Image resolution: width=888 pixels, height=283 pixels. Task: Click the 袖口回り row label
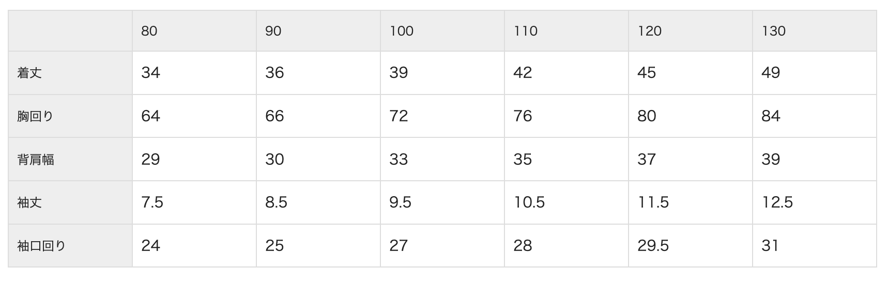pyautogui.click(x=41, y=246)
